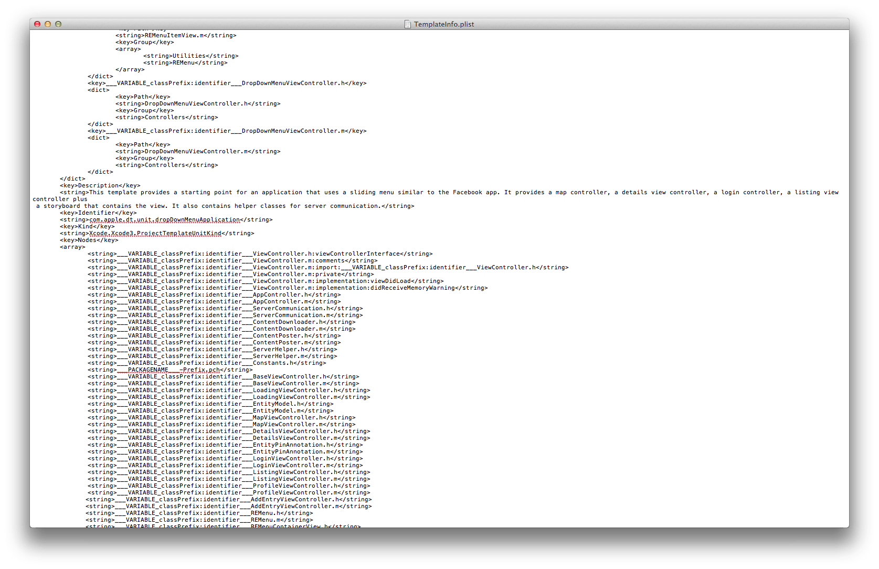Click the ProfileViewController.h string line

tap(229, 486)
